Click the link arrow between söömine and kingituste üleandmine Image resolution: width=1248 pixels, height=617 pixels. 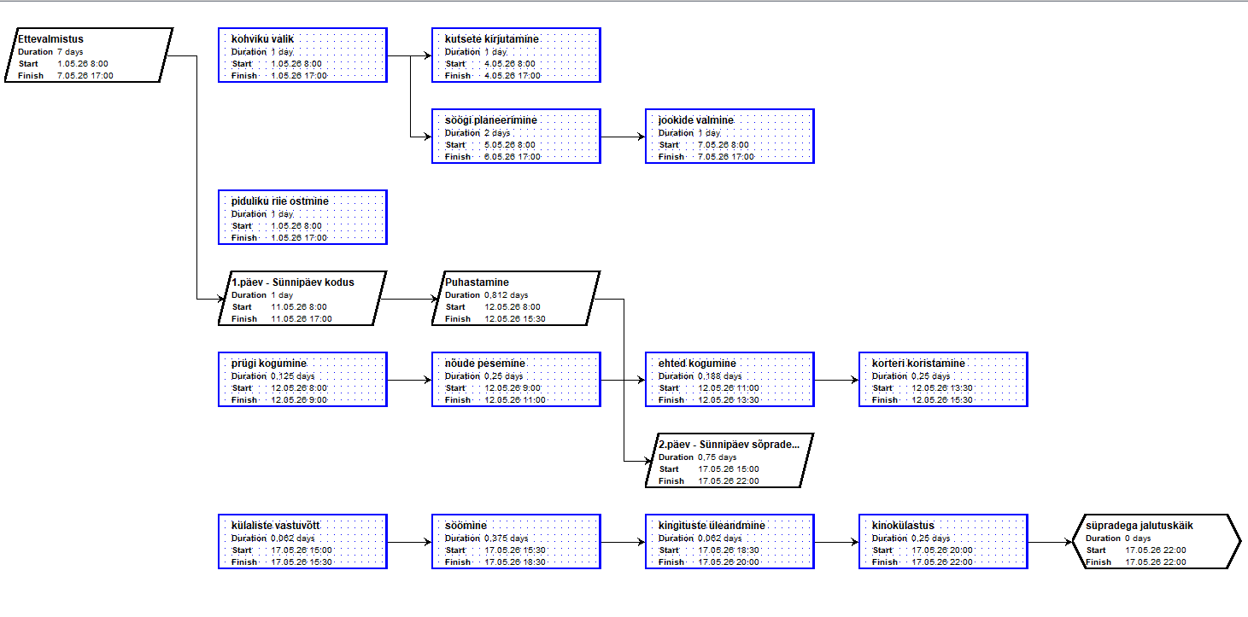pyautogui.click(x=623, y=542)
